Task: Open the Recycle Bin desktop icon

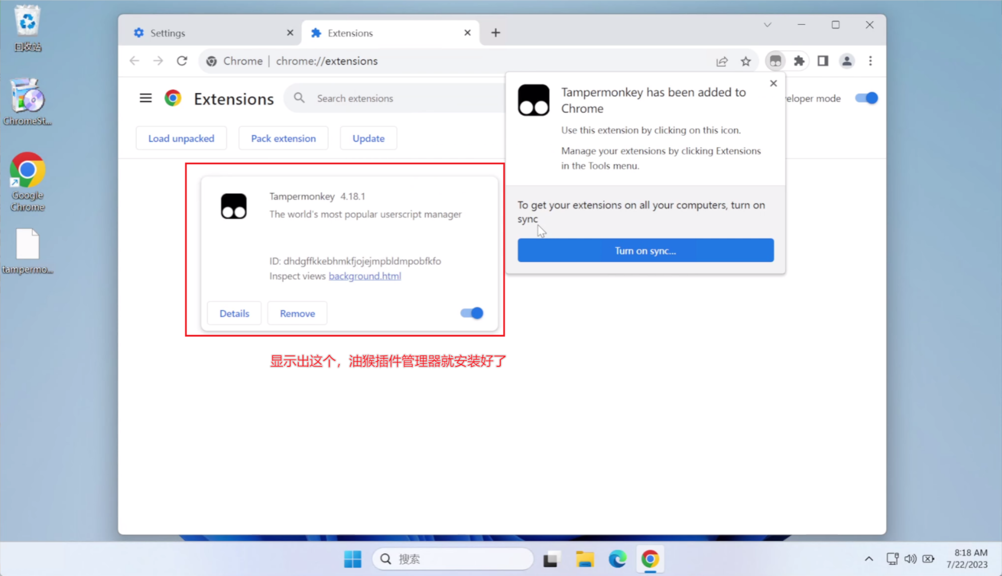Action: point(28,28)
